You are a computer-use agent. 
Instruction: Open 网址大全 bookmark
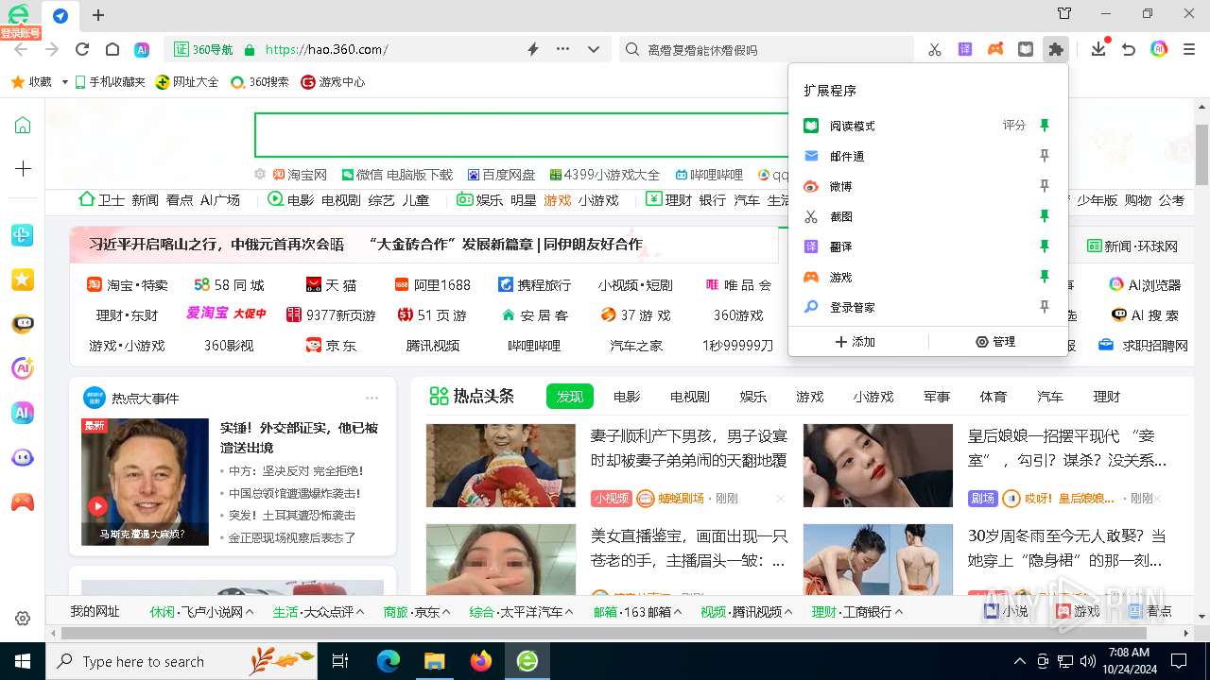point(187,82)
